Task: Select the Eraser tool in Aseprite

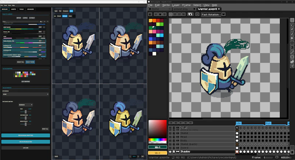Action: coord(292,29)
